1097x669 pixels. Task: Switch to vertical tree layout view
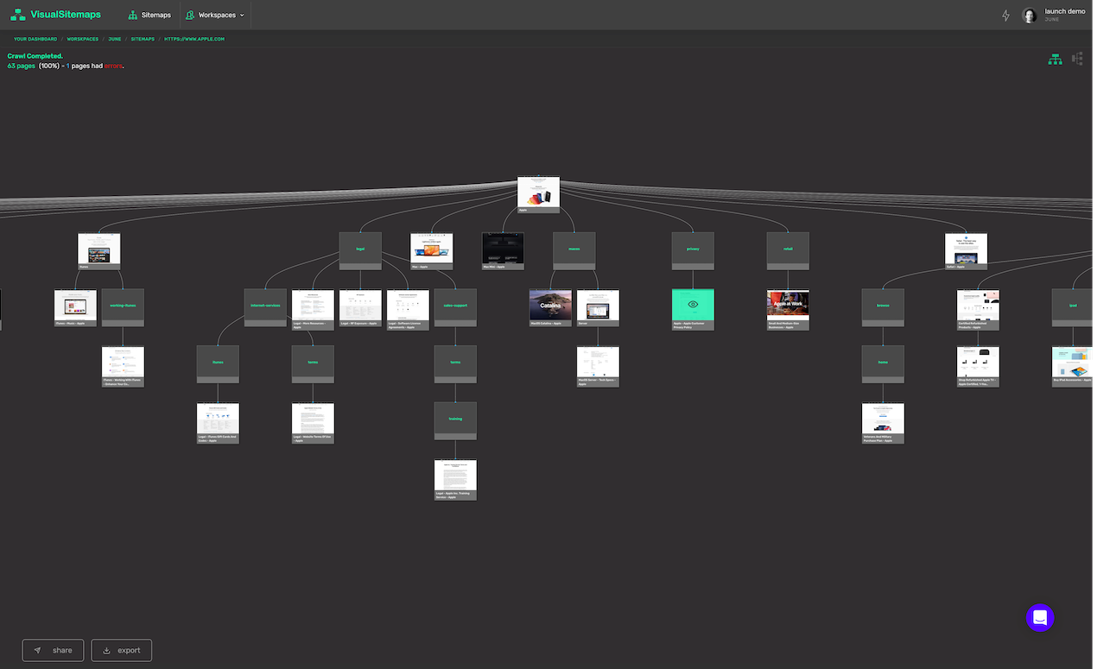(x=1055, y=59)
